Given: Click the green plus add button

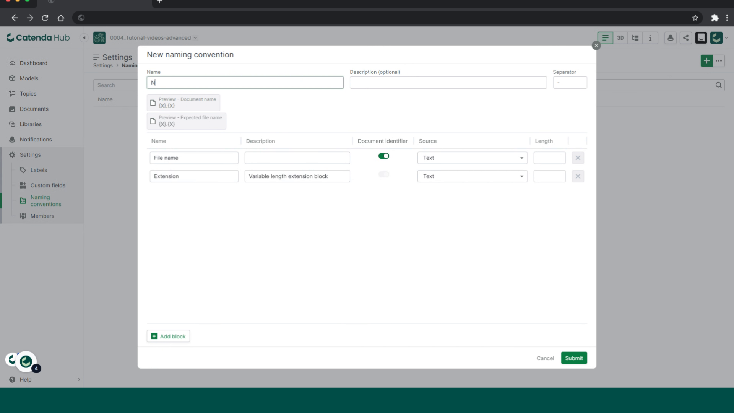Looking at the screenshot, I should click(x=707, y=61).
